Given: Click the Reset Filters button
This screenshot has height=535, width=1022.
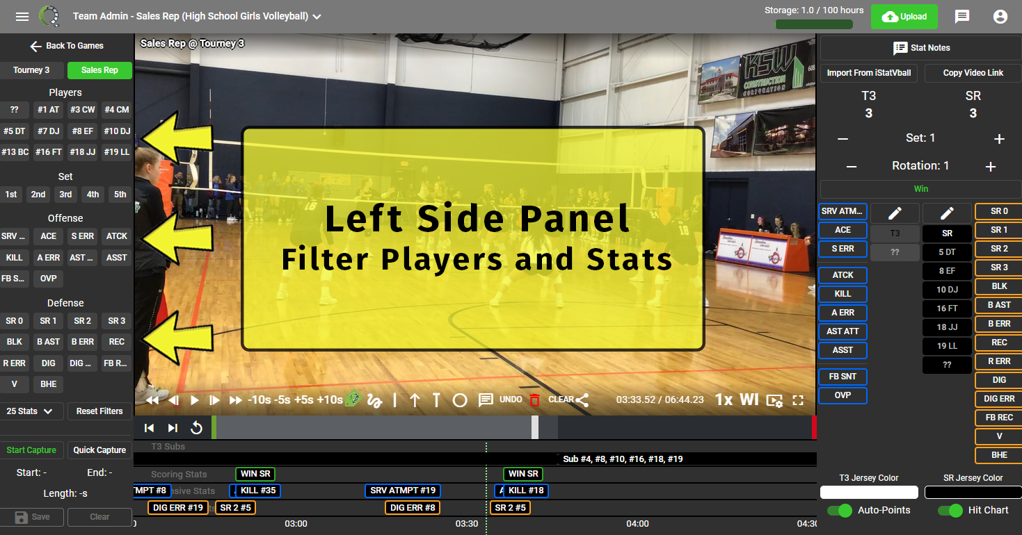Looking at the screenshot, I should 99,411.
